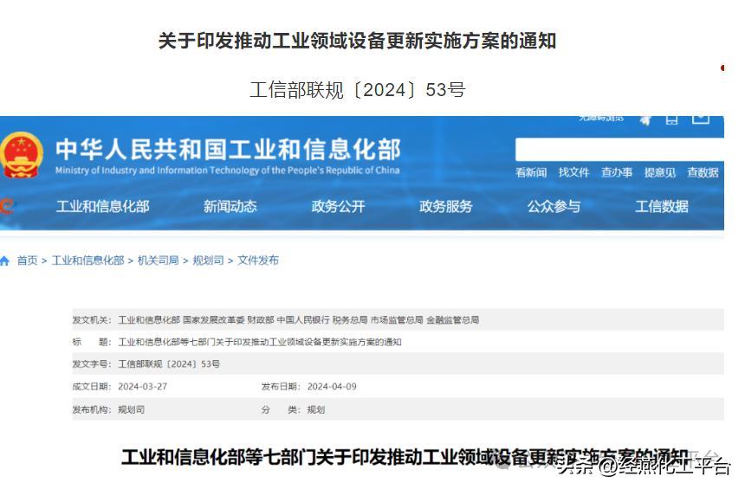Click the 发布日期 value 2024-04-09
745x489 pixels.
coord(332,387)
